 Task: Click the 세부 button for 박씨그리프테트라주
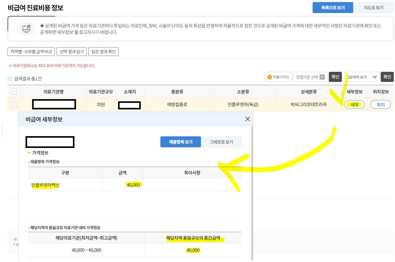[354, 104]
